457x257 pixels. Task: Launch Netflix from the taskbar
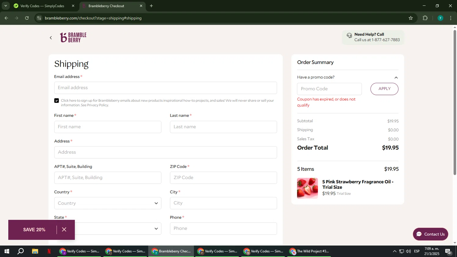click(49, 251)
